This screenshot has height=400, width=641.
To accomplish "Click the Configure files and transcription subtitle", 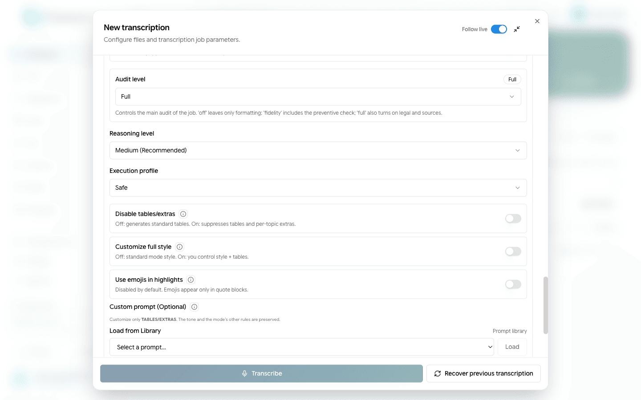I will [x=172, y=40].
